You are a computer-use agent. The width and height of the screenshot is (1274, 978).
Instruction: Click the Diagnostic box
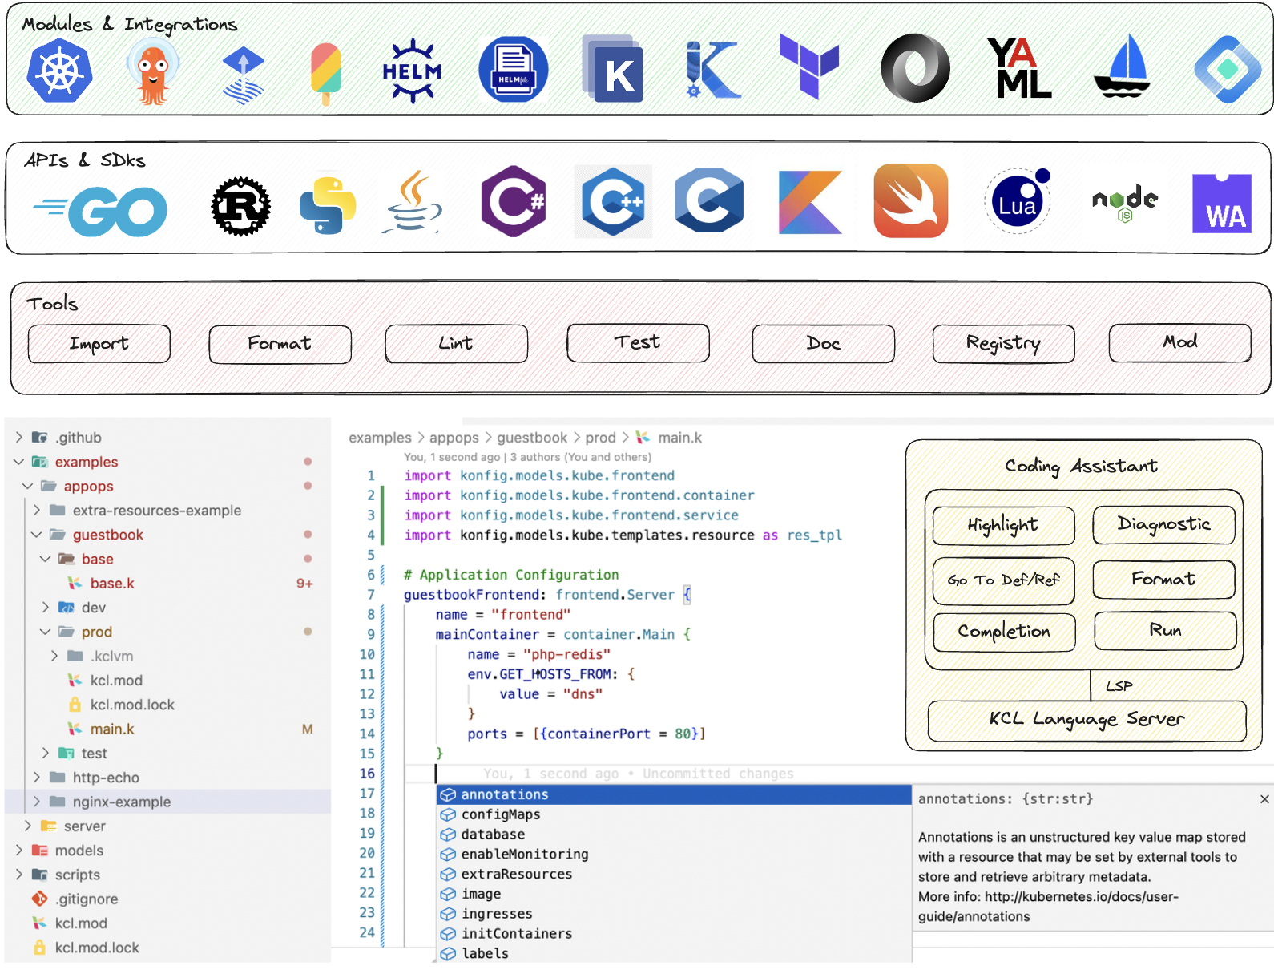(1163, 525)
